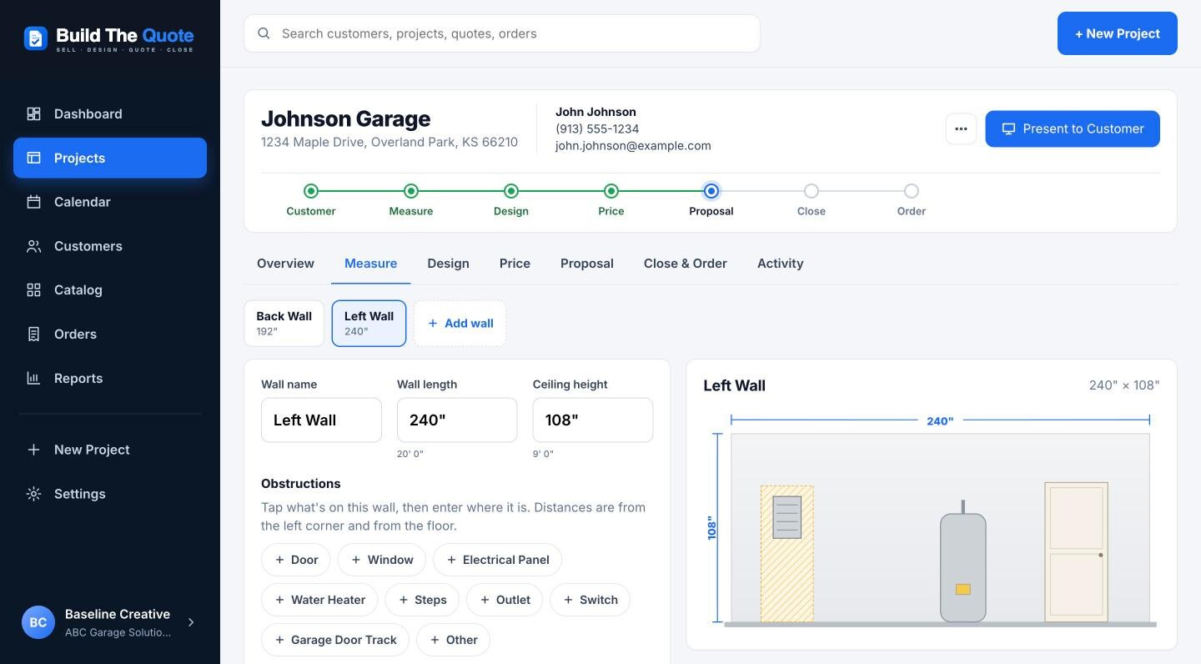Screen dimensions: 1201x664
Task: Switch to the Design tab
Action: tap(448, 264)
